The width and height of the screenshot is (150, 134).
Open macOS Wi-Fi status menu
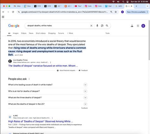click(x=114, y=2)
